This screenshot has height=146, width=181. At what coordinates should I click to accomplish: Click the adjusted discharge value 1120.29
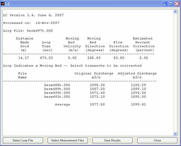pos(138,85)
